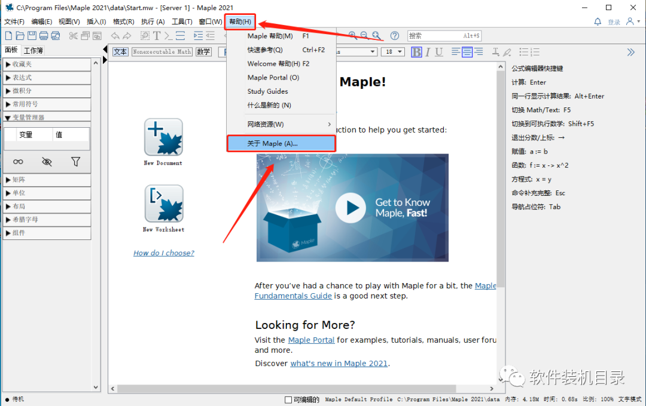The height and width of the screenshot is (406, 646).
Task: Select 关于 Maple (A)... menu item
Action: [281, 143]
